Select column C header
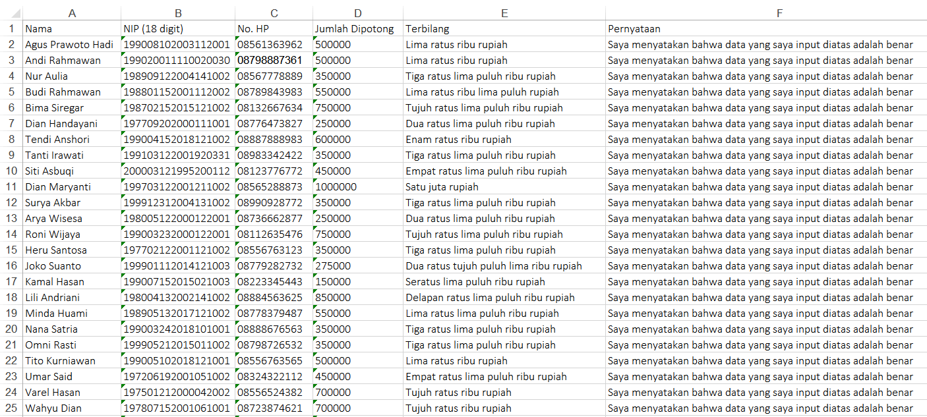927x417 pixels. tap(274, 13)
